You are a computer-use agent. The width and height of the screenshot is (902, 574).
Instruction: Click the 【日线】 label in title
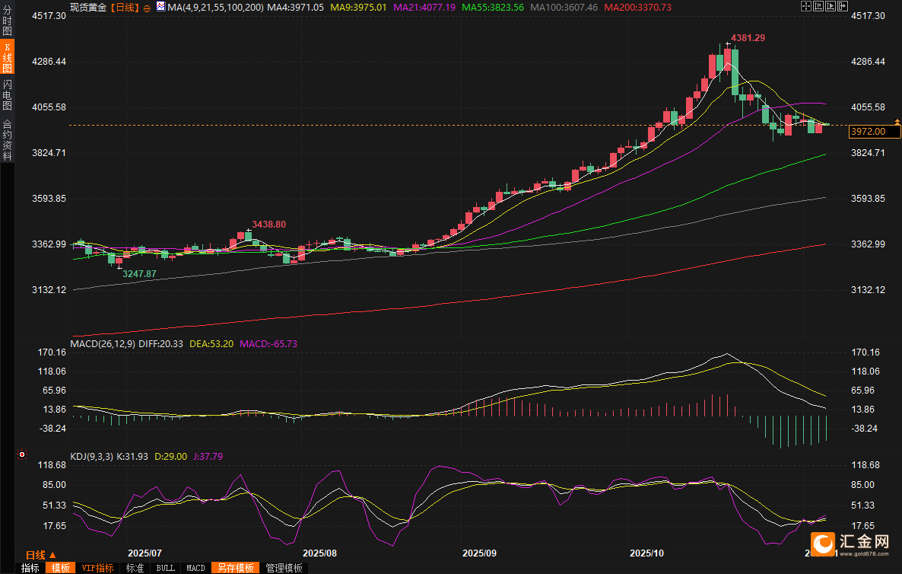[125, 8]
